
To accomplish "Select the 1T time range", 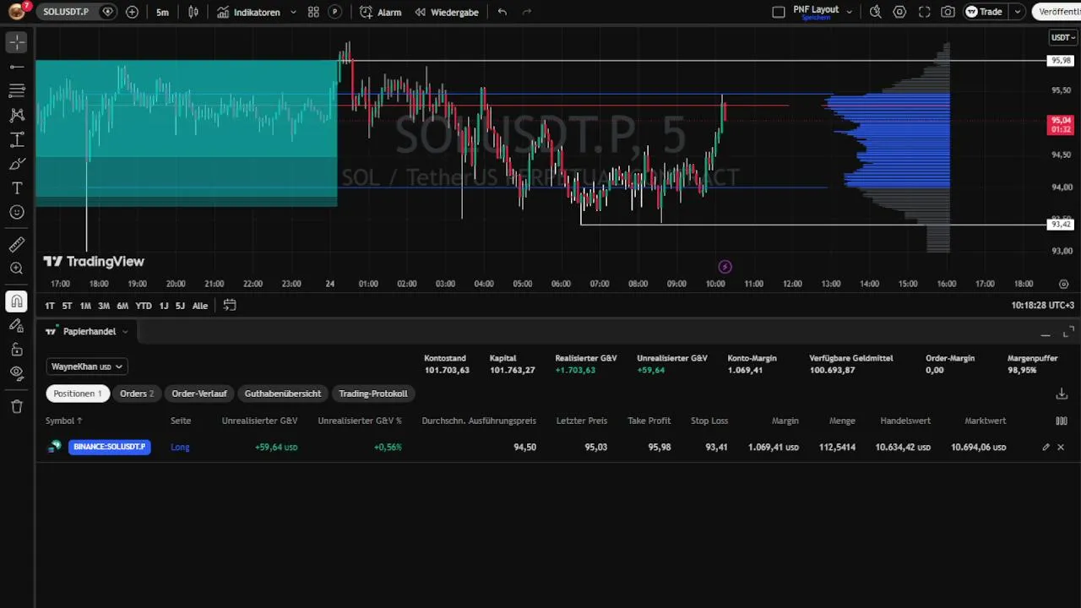I will tap(50, 306).
